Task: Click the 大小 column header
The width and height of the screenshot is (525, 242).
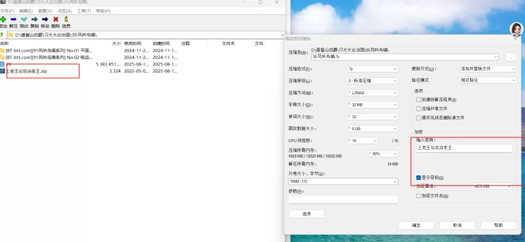Action: click(116, 43)
